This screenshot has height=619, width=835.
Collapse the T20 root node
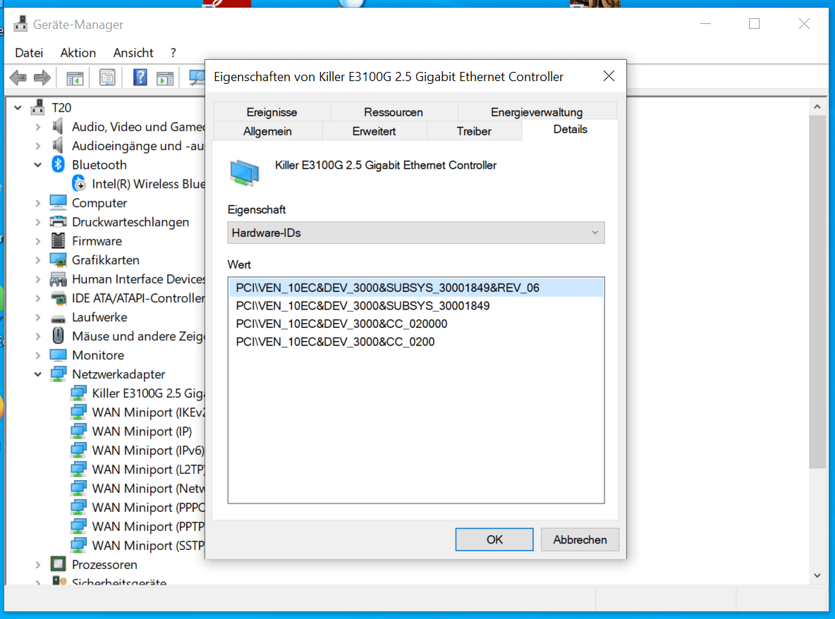click(18, 107)
